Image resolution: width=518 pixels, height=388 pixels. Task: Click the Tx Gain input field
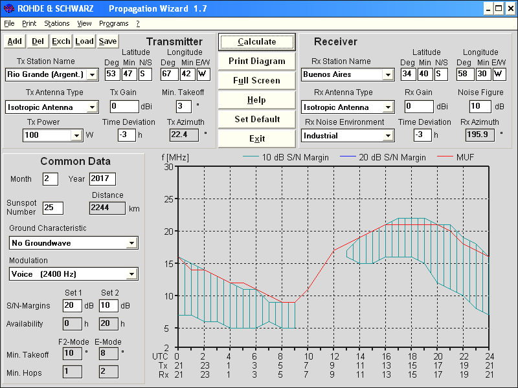point(124,107)
